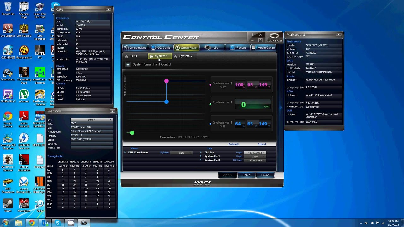Close the CPU info window
The width and height of the screenshot is (404, 227).
pyautogui.click(x=108, y=9)
